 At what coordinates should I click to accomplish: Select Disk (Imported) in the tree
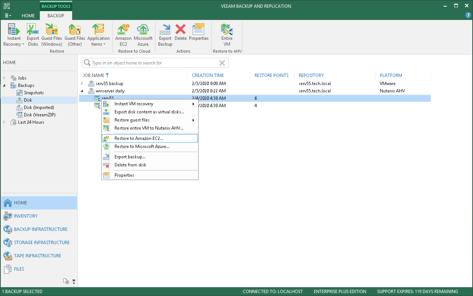[39, 108]
